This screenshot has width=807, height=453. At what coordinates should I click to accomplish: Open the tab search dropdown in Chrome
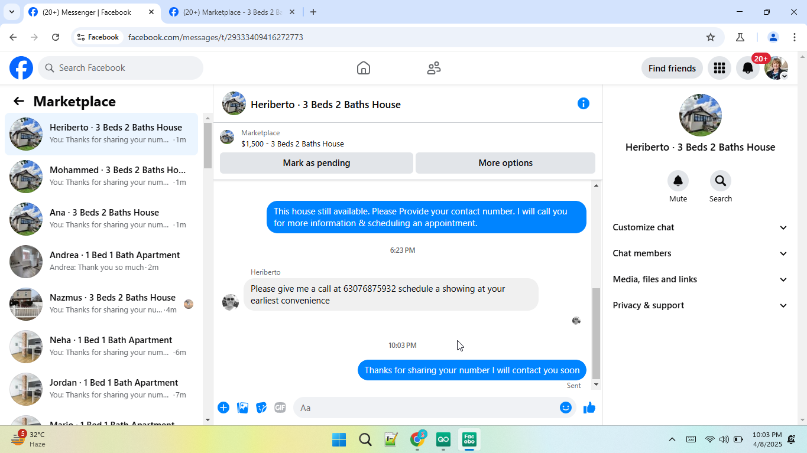11,12
